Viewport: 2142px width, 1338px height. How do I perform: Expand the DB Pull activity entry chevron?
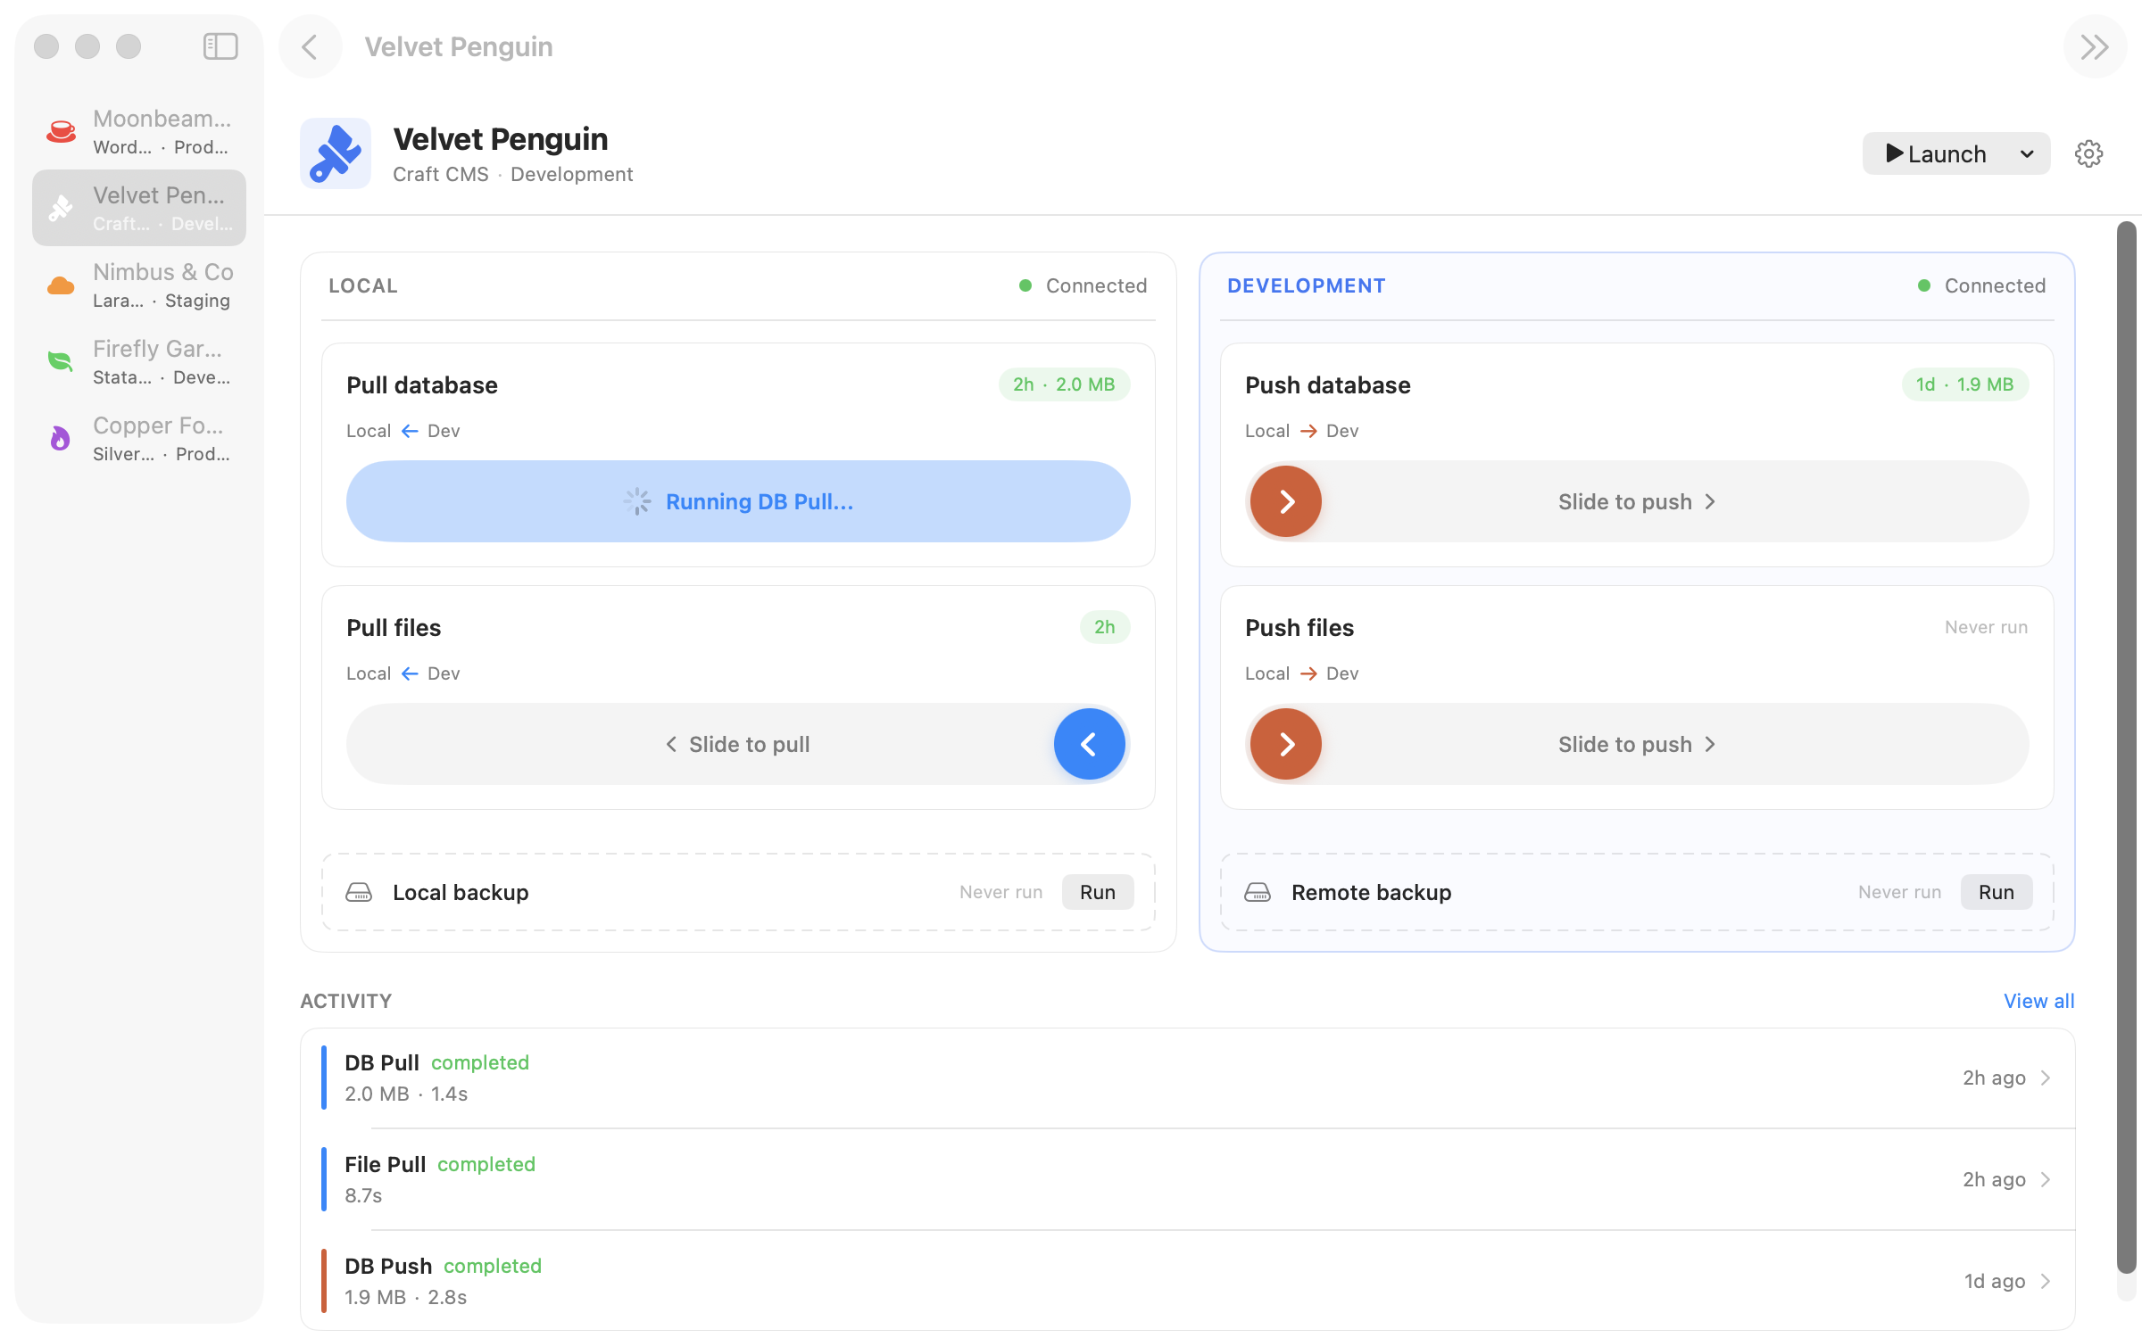(2046, 1078)
